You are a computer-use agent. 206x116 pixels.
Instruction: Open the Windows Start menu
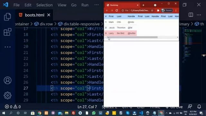[4, 113]
